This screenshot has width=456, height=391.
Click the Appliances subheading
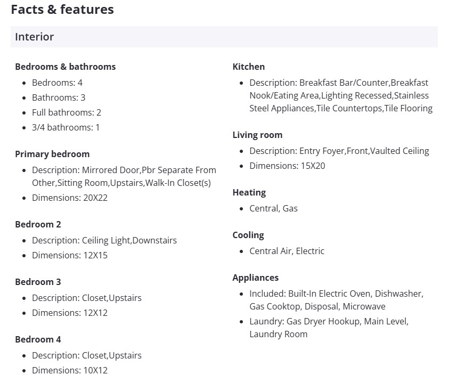[x=255, y=278]
